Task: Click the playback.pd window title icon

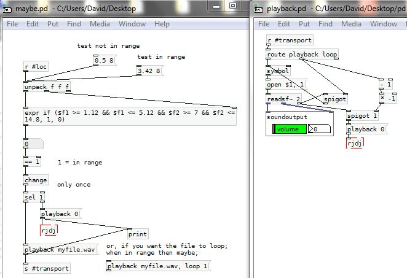Action: pyautogui.click(x=258, y=9)
